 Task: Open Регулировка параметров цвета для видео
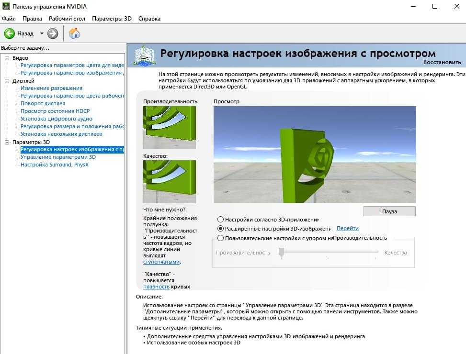pos(72,65)
